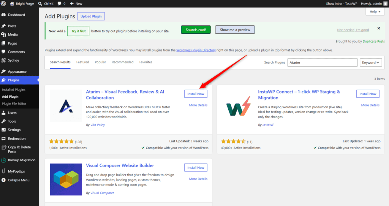Switch to the Popular tab

[x=100, y=62]
